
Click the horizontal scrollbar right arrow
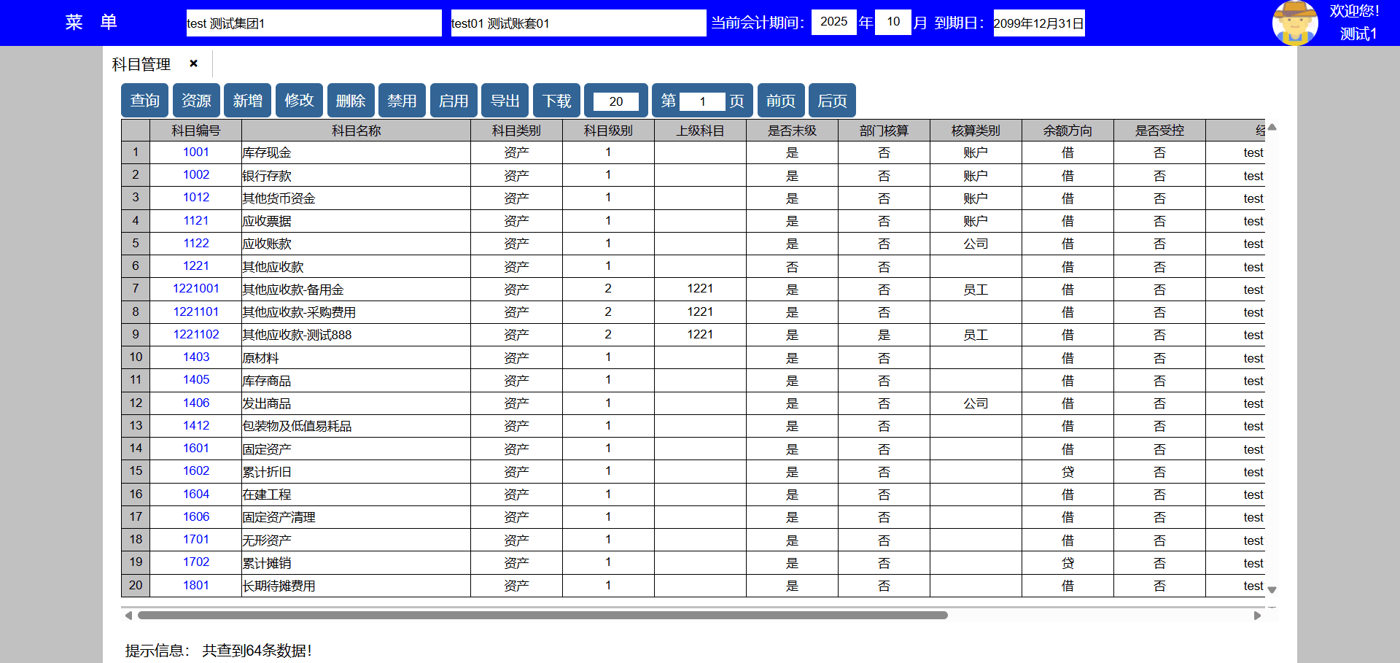point(1257,616)
